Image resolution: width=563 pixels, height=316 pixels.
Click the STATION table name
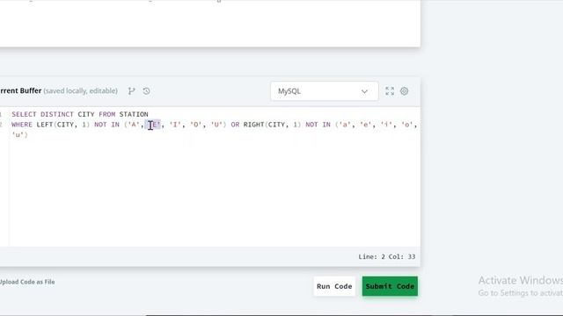pos(134,114)
